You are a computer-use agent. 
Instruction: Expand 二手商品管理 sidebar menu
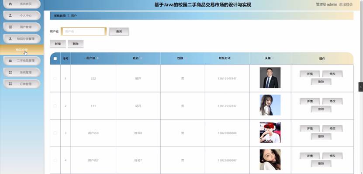coord(22,61)
